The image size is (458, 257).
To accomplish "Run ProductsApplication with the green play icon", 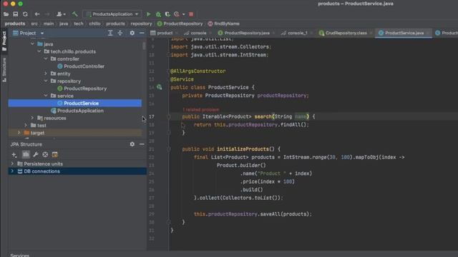I will click(x=148, y=14).
